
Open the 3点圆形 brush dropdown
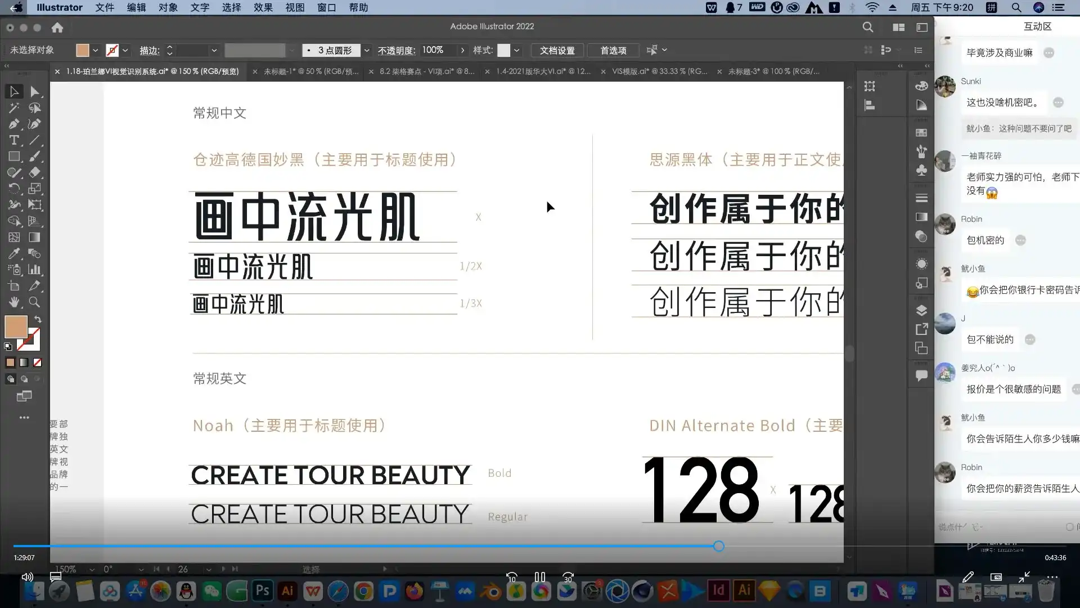[366, 50]
